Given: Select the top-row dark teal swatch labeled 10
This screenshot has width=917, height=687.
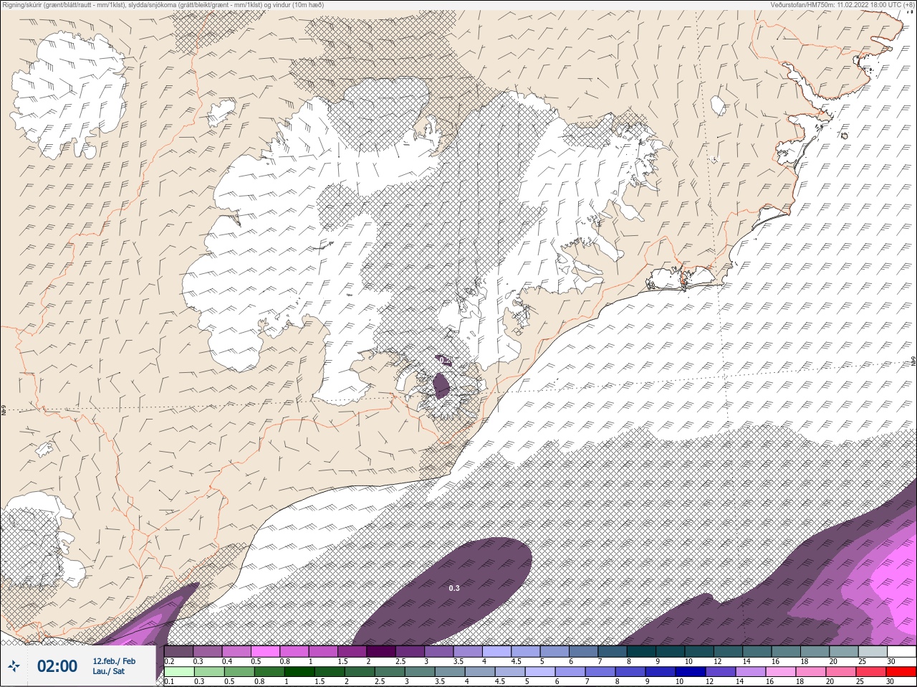Looking at the screenshot, I should (x=699, y=651).
